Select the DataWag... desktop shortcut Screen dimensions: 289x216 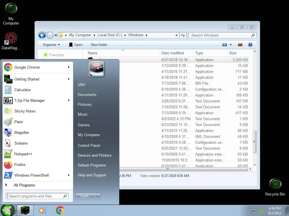click(11, 41)
